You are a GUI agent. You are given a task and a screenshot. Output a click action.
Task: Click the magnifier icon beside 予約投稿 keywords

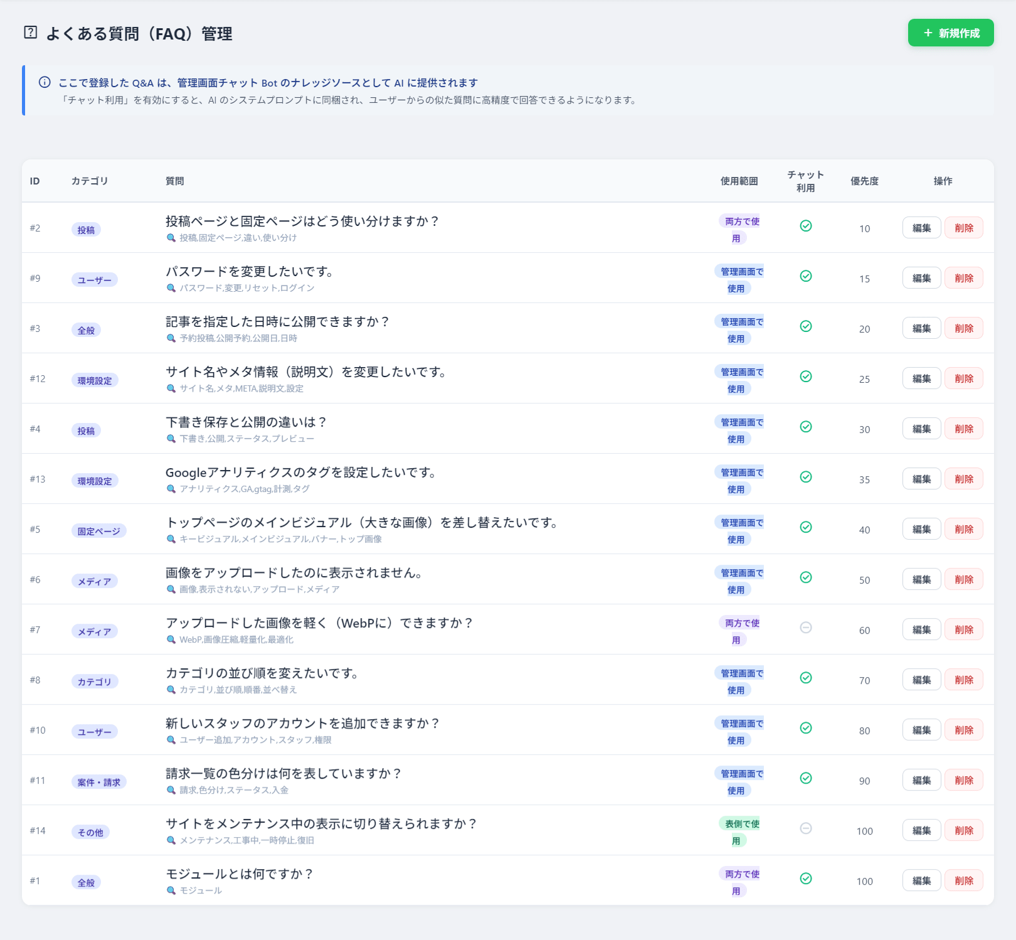point(171,338)
